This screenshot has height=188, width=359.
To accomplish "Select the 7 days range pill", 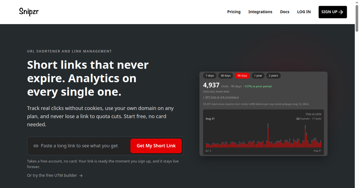I will pyautogui.click(x=210, y=75).
